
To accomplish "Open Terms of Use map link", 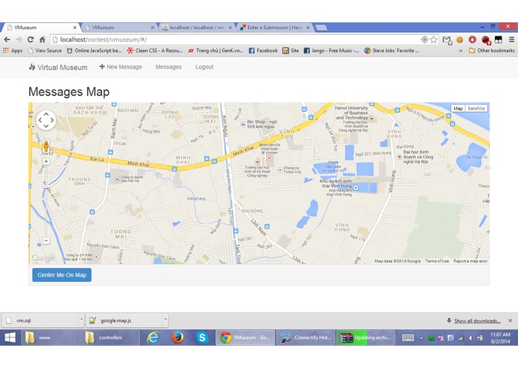I will click(x=437, y=261).
